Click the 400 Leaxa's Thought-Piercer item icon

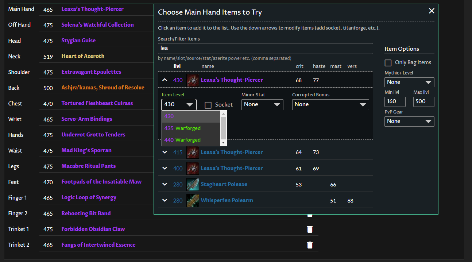pos(193,168)
